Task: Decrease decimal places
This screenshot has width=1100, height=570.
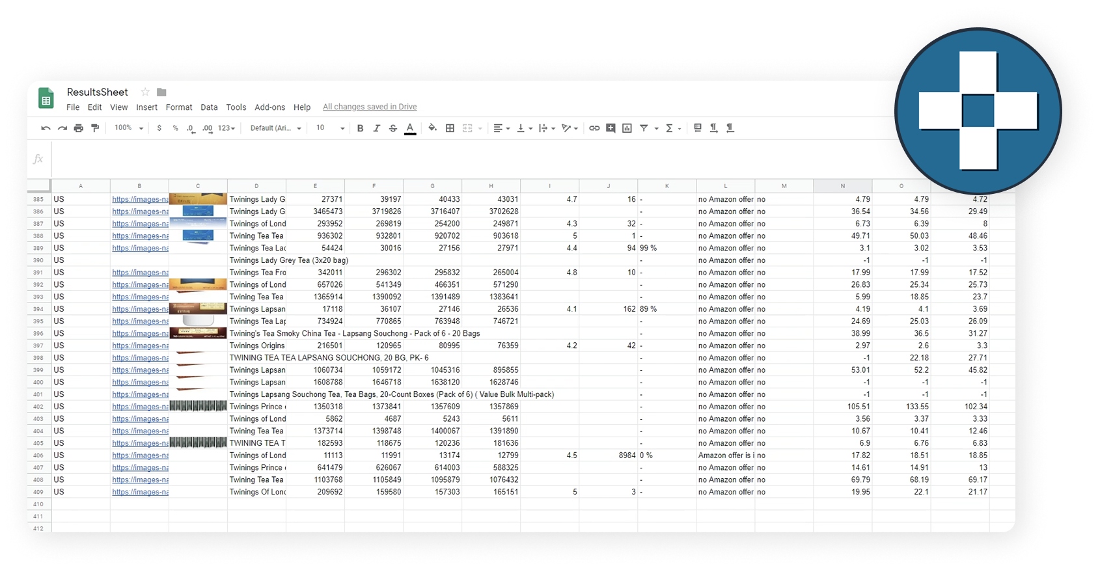Action: click(x=191, y=128)
